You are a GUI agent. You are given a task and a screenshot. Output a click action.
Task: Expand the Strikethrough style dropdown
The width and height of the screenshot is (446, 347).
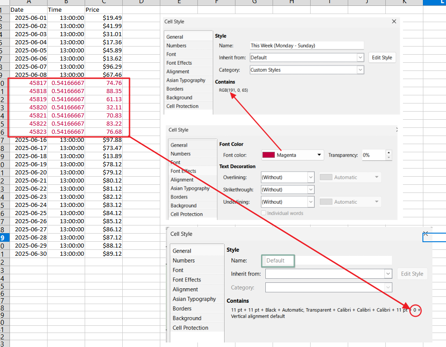311,189
